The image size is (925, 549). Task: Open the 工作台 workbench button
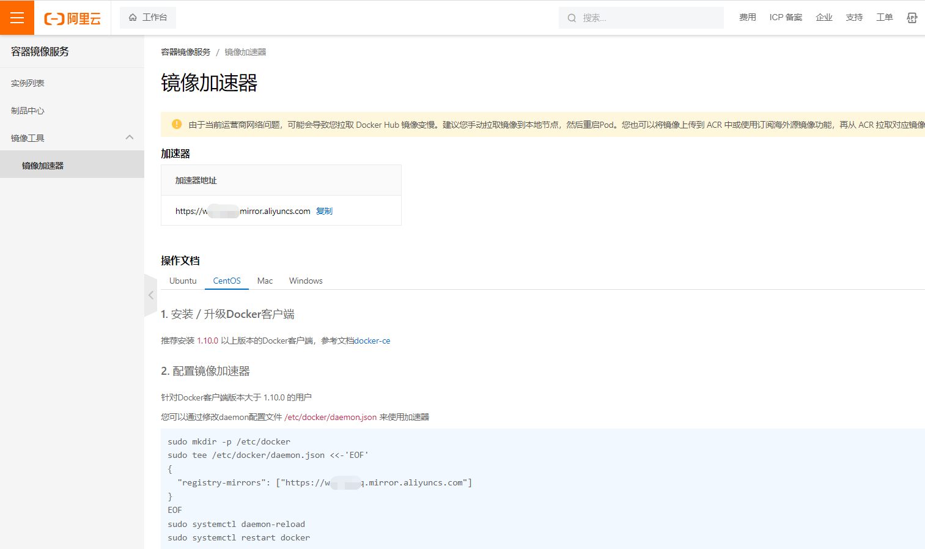148,18
